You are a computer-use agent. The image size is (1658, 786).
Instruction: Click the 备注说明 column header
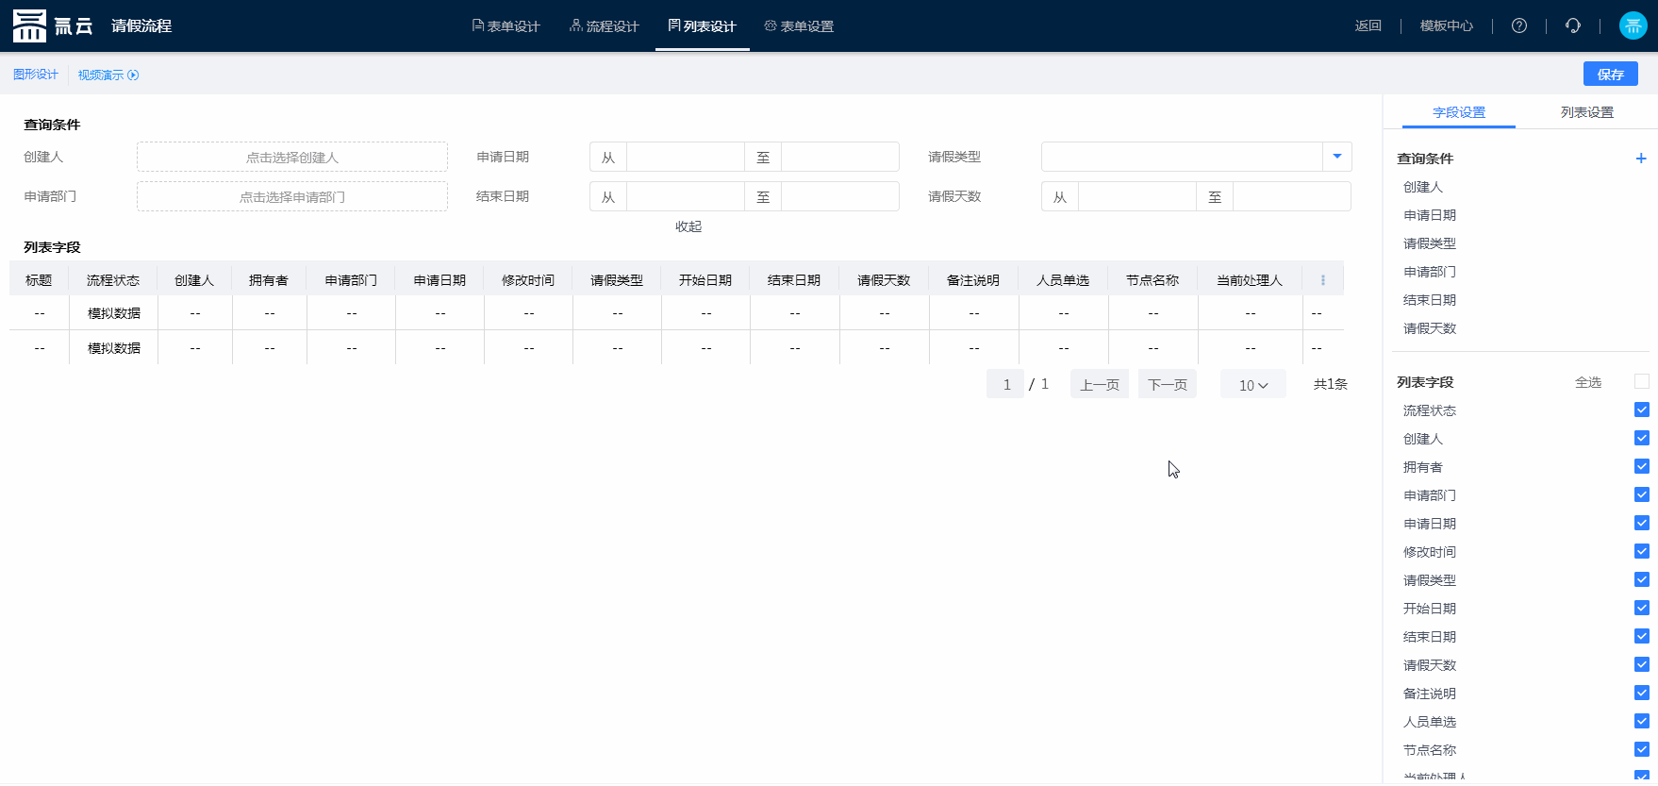[973, 280]
